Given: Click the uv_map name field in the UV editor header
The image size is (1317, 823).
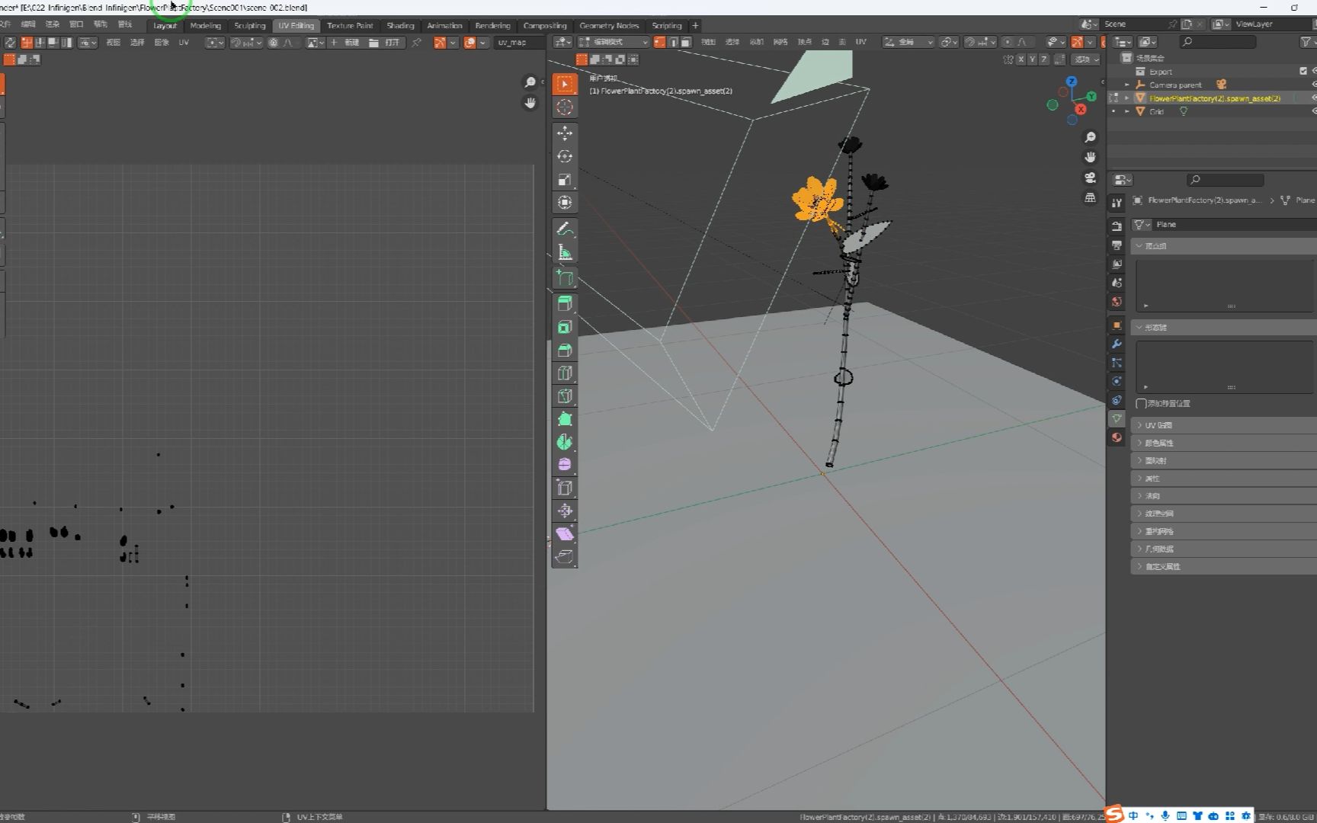Looking at the screenshot, I should click(x=519, y=43).
